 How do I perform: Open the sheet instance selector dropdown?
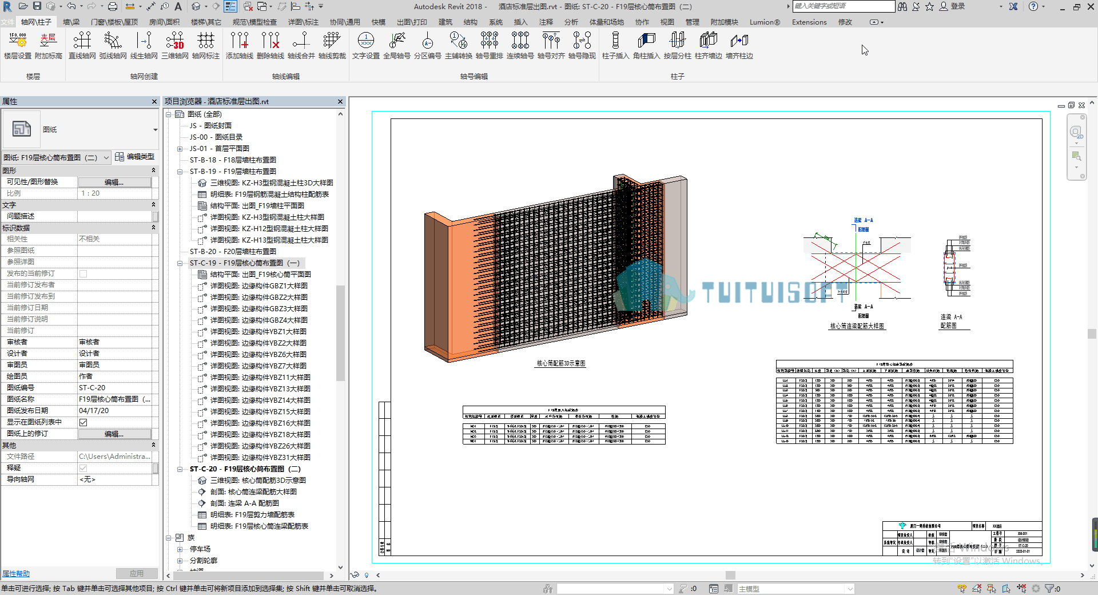[x=106, y=157]
